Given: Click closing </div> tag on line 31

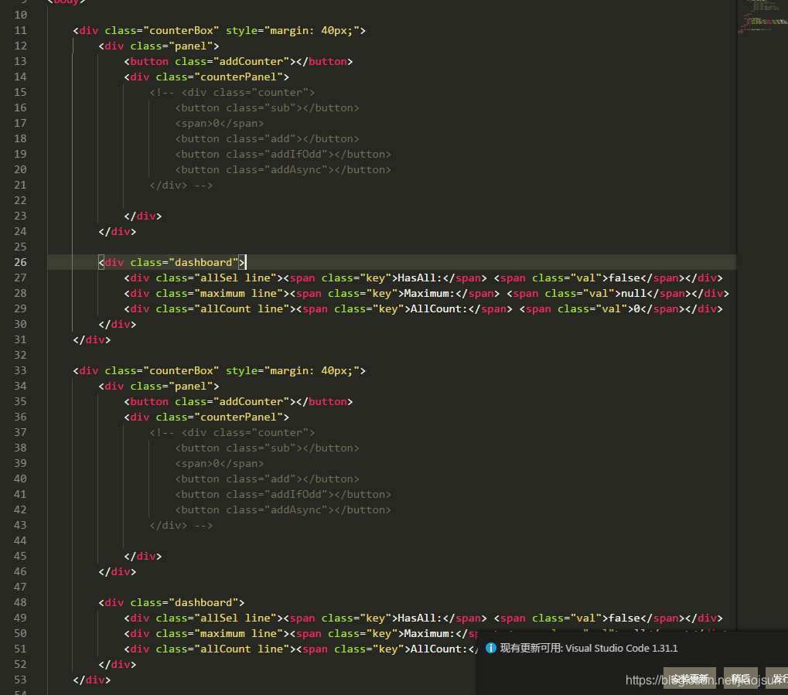Looking at the screenshot, I should 92,339.
